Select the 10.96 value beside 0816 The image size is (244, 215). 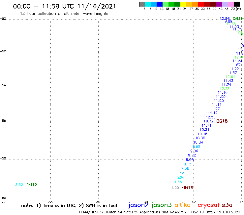pyautogui.click(x=225, y=19)
